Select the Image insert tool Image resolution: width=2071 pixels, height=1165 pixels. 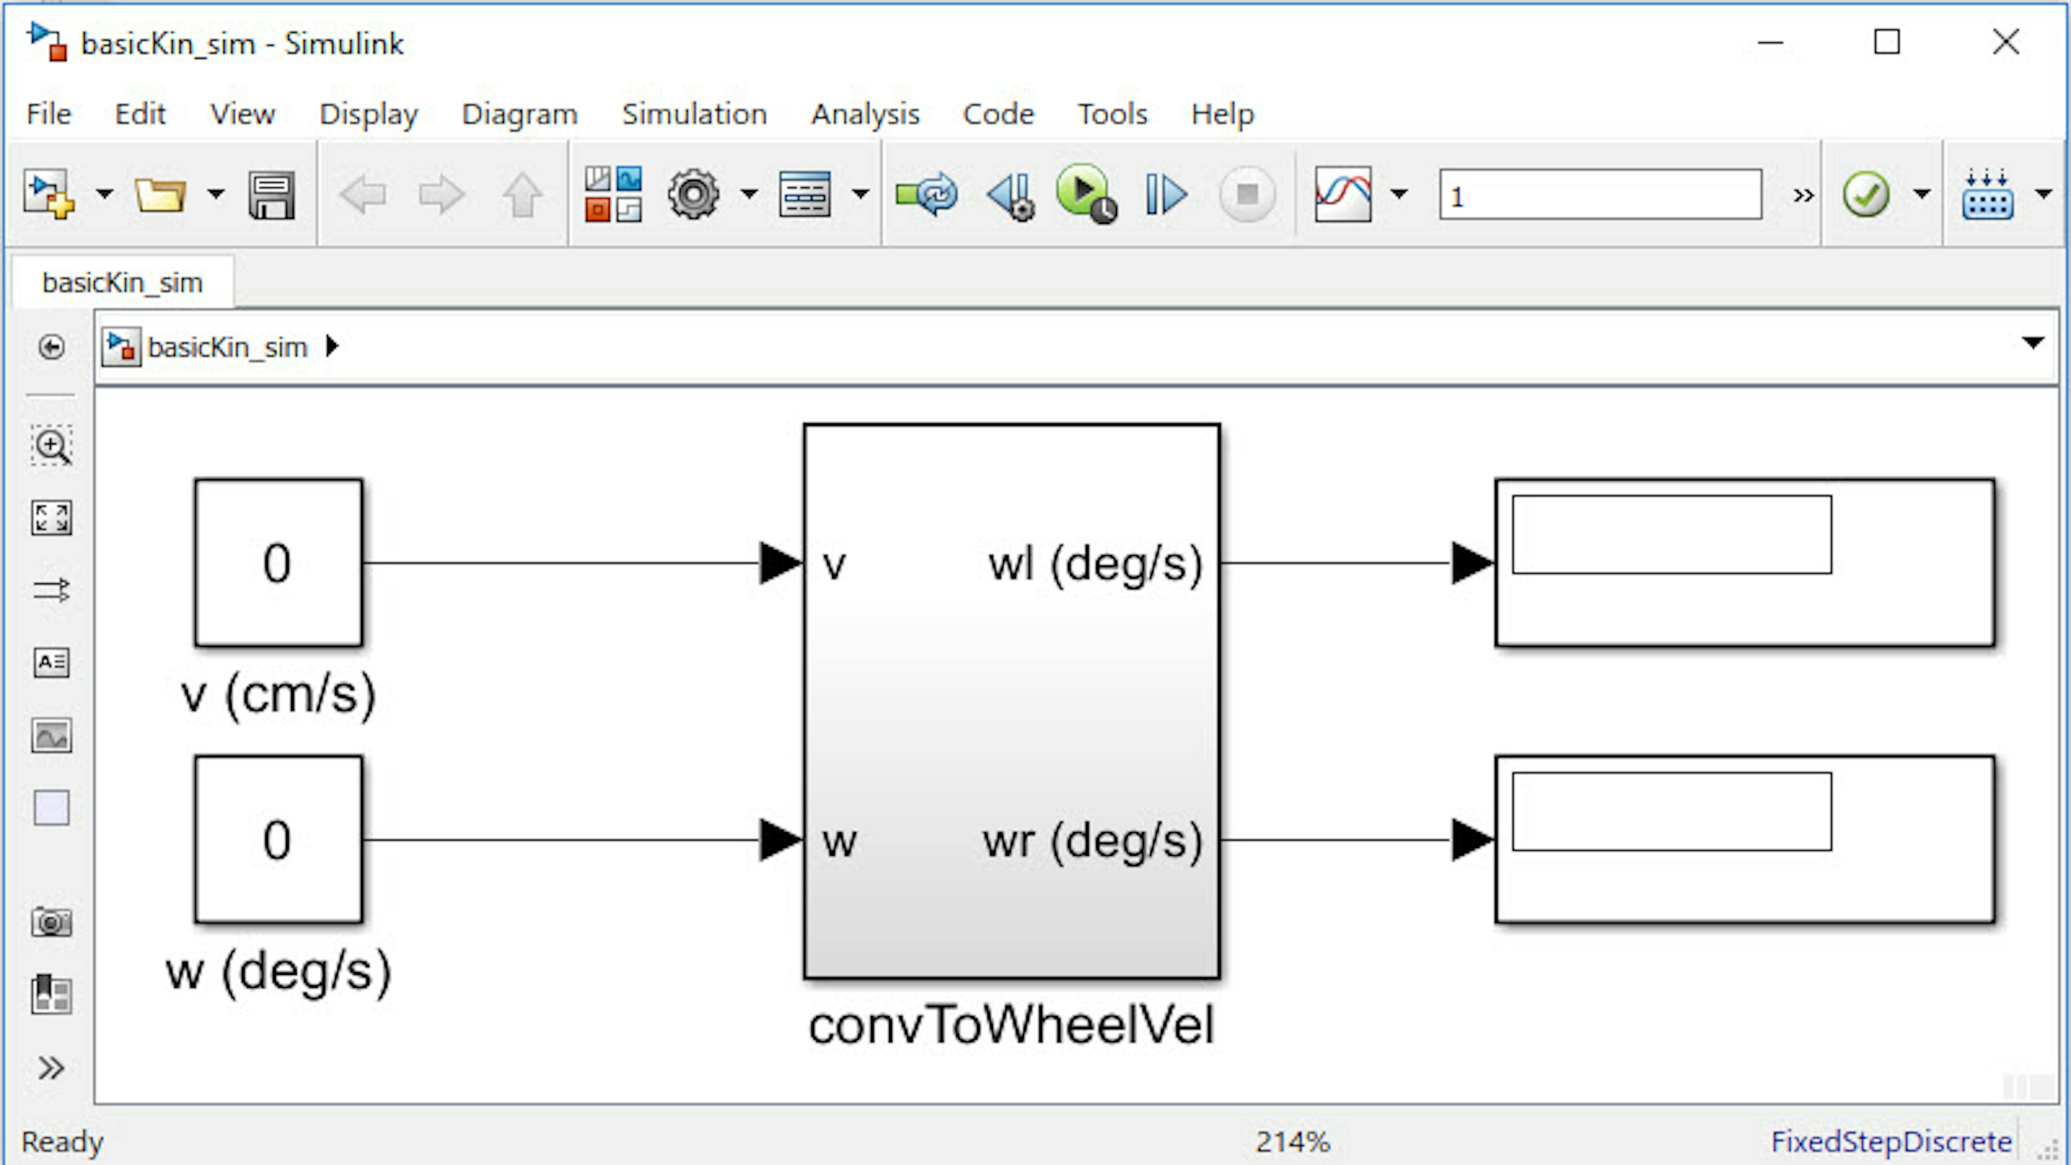pos(51,735)
